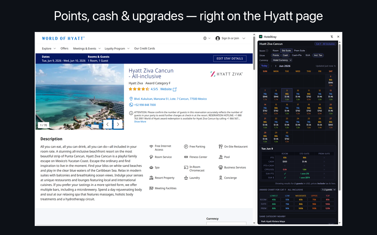Viewport: 377px width, 235px height.
Task: Select the Room room type
Action: (x=276, y=51)
